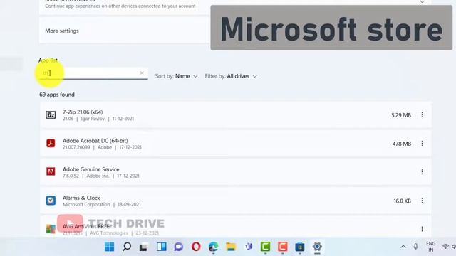
Task: Open Microsoft Store from taskbar
Action: [300, 247]
